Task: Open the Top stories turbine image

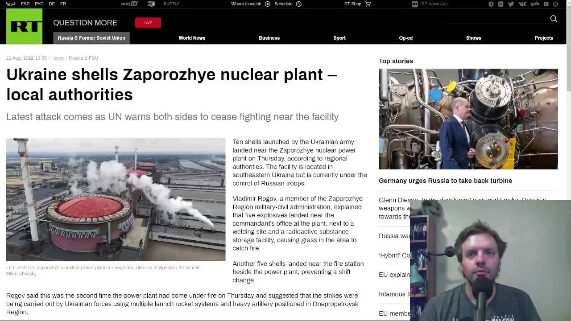Action: point(468,119)
